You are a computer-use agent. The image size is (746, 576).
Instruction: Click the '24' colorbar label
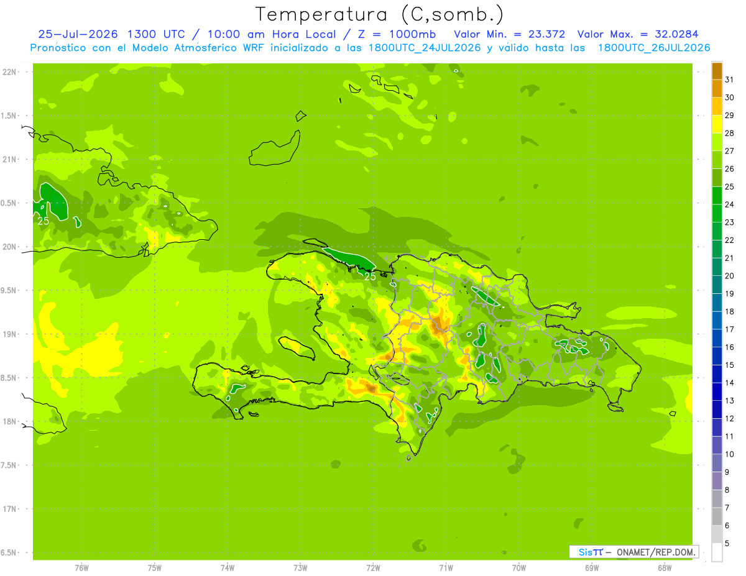(730, 204)
